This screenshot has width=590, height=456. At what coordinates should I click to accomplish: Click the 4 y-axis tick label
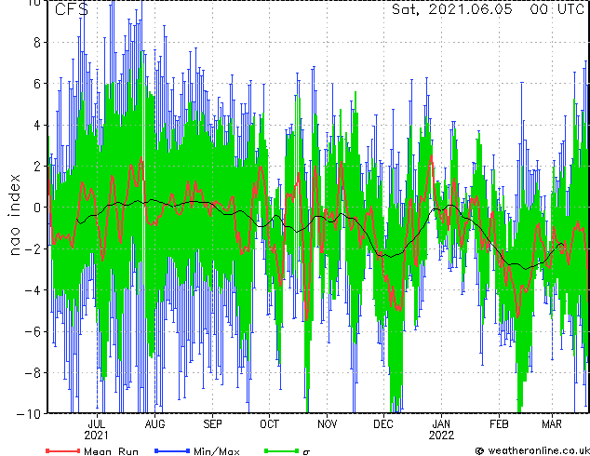click(37, 125)
